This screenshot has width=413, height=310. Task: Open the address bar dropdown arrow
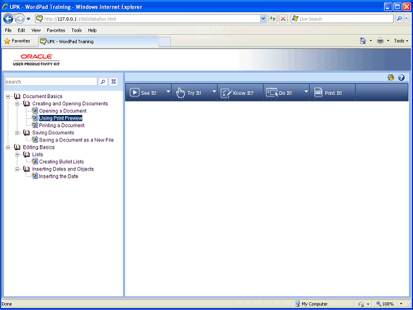(x=263, y=19)
